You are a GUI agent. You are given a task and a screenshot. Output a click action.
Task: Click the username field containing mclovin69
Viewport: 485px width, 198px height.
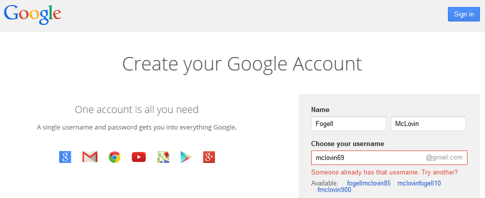click(x=389, y=158)
